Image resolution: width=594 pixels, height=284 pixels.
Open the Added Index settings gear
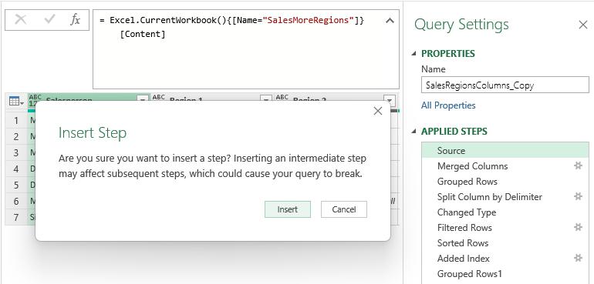(578, 259)
